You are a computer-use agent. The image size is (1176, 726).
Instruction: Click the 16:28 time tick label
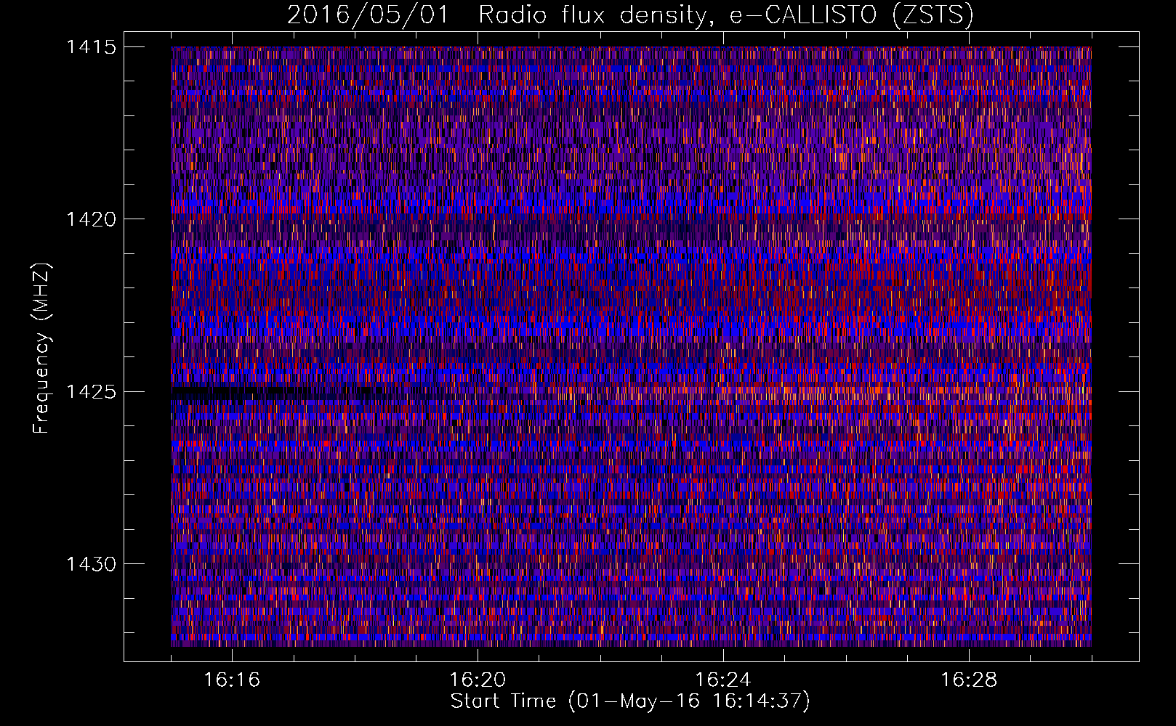(x=969, y=680)
